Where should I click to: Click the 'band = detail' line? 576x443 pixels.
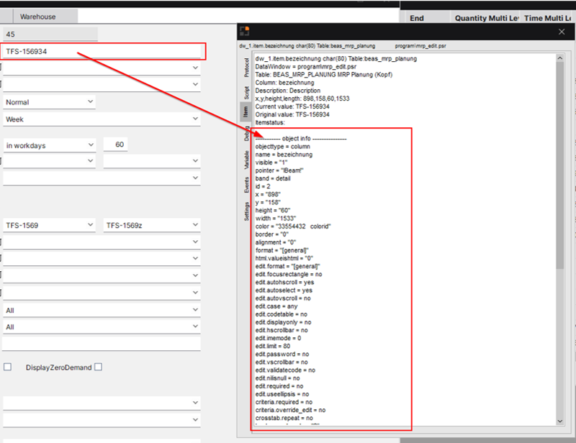click(273, 178)
